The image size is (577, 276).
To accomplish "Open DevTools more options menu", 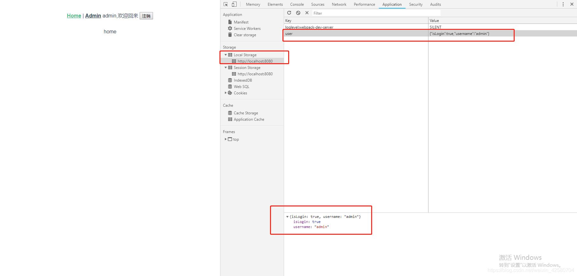I will [x=563, y=4].
